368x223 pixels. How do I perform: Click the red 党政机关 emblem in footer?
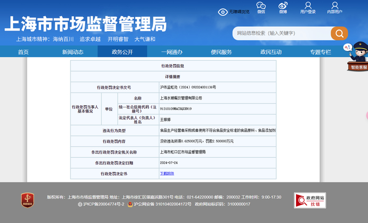[27, 200]
